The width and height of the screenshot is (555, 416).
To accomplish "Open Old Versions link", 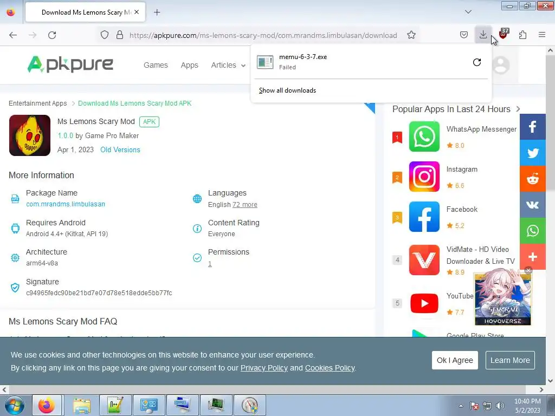I will coord(120,150).
